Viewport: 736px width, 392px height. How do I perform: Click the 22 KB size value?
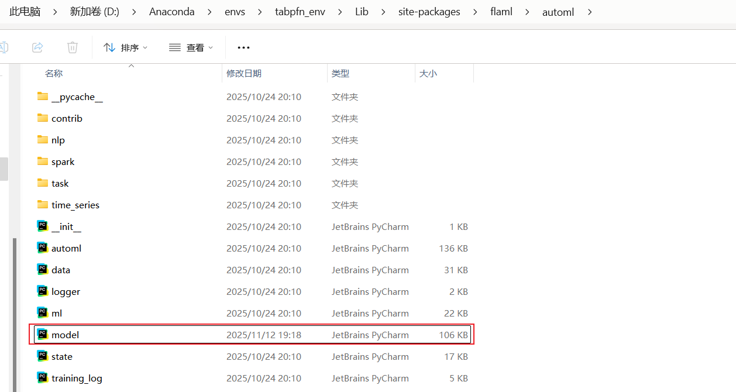pyautogui.click(x=456, y=313)
